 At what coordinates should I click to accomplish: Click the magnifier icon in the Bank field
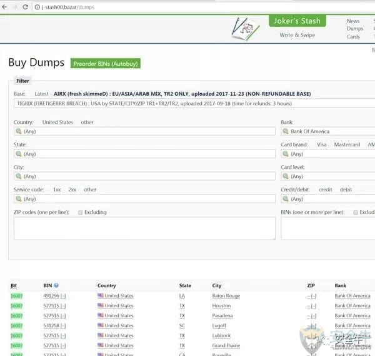[286, 131]
